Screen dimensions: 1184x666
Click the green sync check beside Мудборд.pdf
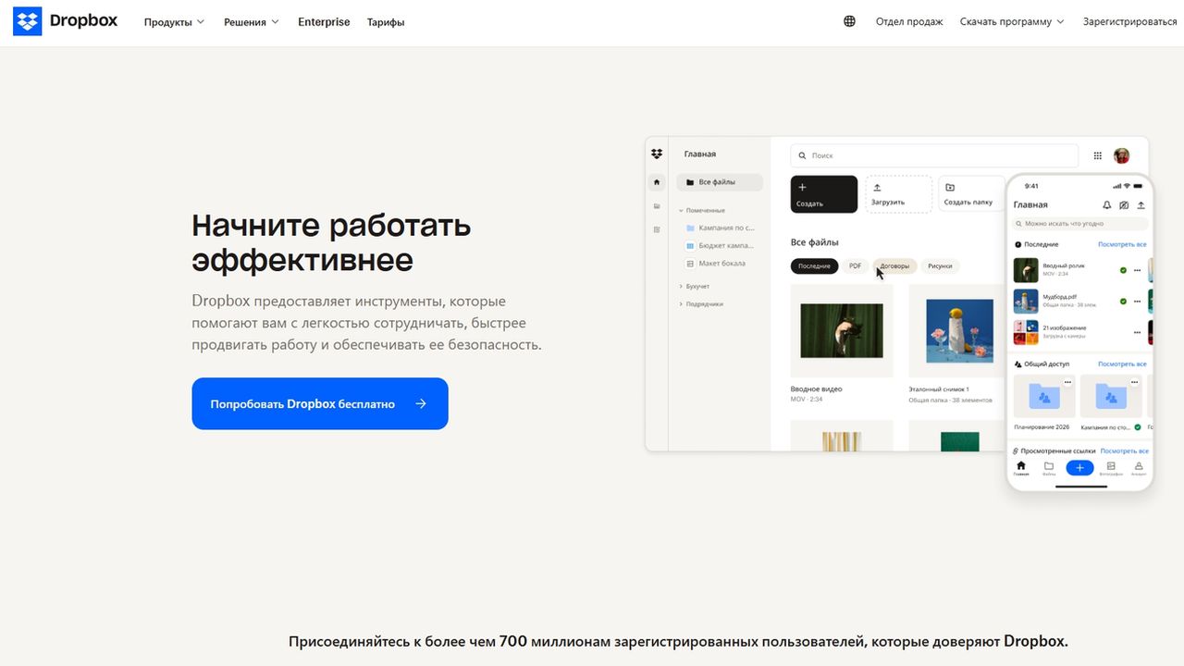coord(1123,301)
